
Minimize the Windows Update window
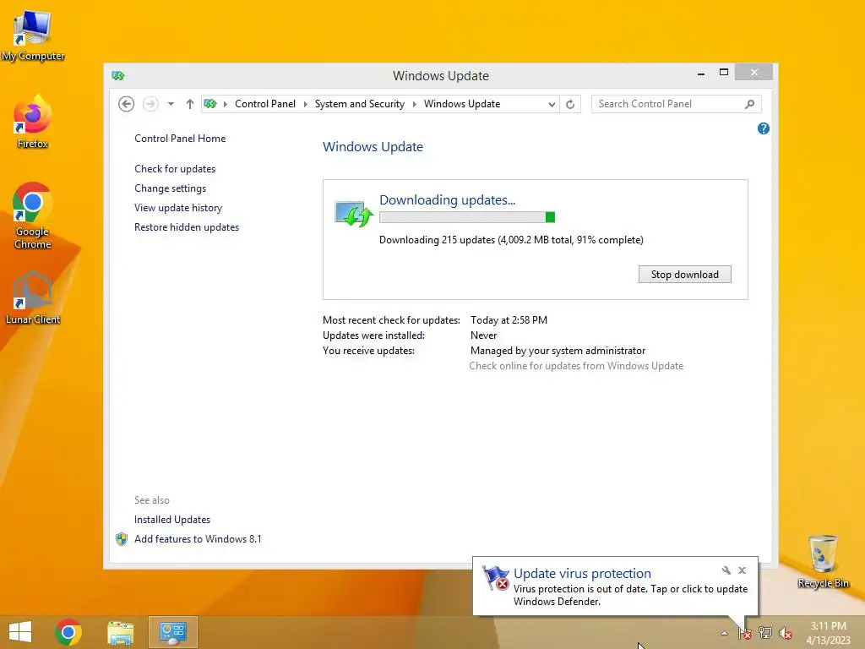point(701,74)
